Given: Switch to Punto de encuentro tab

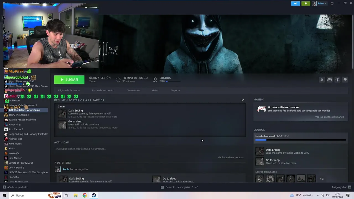Looking at the screenshot, I should click(x=103, y=90).
